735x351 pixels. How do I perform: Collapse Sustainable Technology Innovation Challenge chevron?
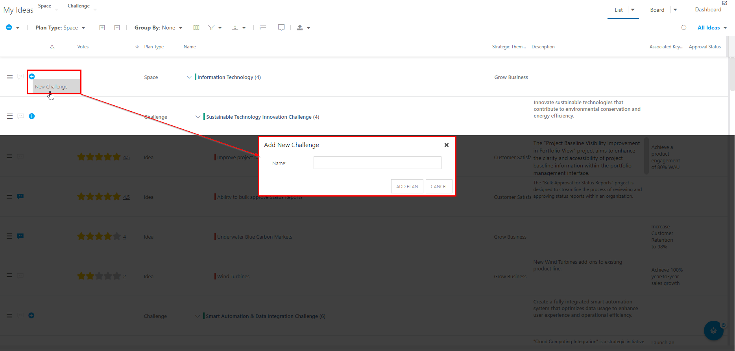[x=198, y=117]
